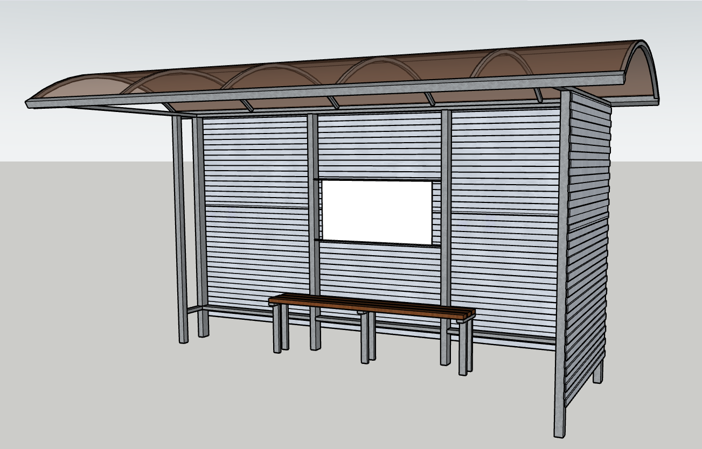This screenshot has width=702, height=449.
Task: Select the back post left of the board
Action: point(314,231)
